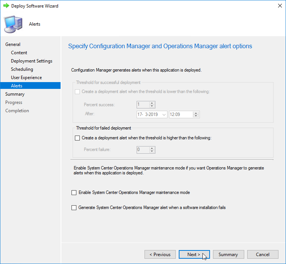Open the User Experience page

point(26,78)
